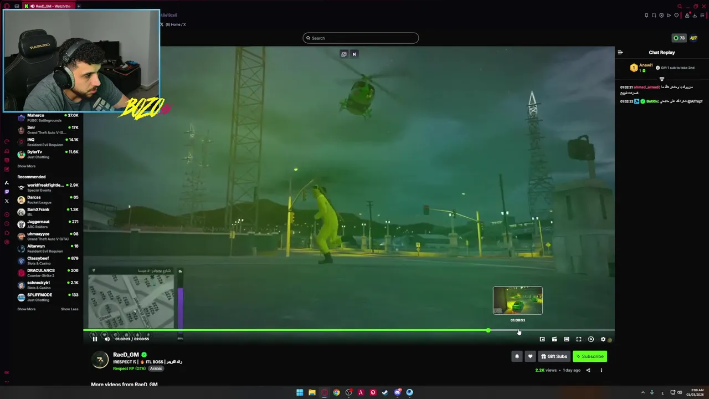Enter fullscreen mode on the player
Screen dimensions: 709x399
pyautogui.click(x=579, y=339)
